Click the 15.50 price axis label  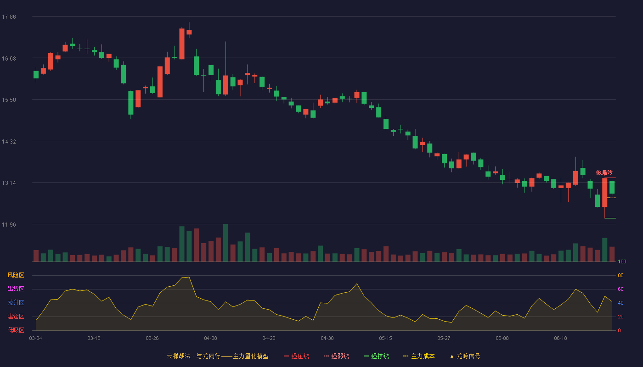tap(9, 100)
